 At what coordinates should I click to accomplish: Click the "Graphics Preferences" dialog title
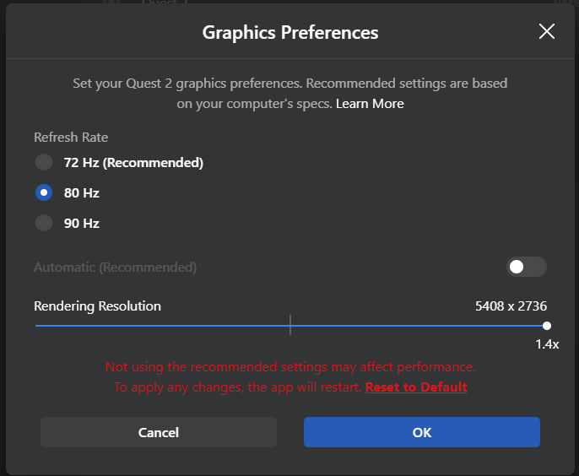pos(290,33)
